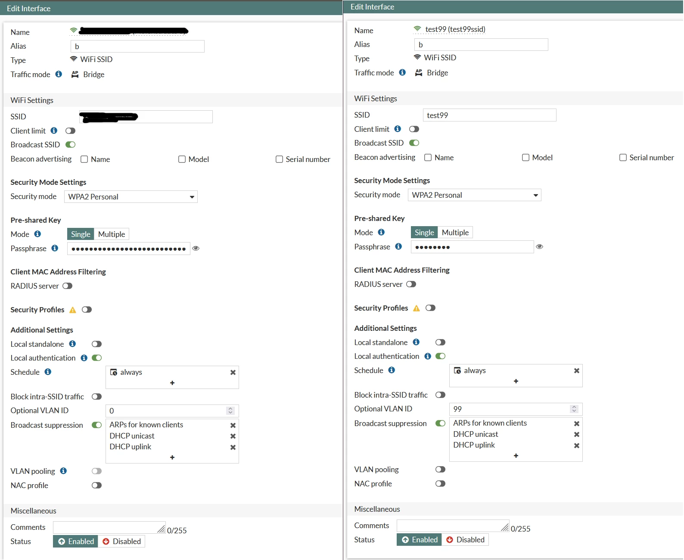684x560 pixels.
Task: Toggle Broadcast suppression switch, left panel
Action: pos(97,425)
